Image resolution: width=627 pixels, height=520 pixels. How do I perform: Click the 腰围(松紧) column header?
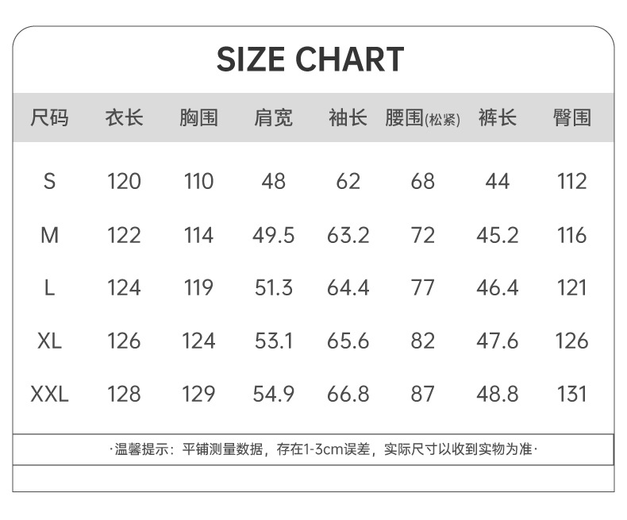click(x=422, y=119)
